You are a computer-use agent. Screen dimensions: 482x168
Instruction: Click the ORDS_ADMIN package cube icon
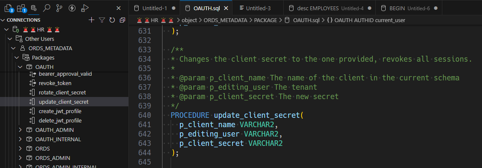pyautogui.click(x=29, y=158)
